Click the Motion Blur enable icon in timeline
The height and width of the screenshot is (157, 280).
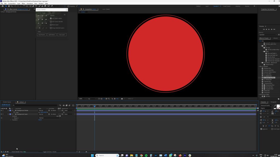click(69, 105)
